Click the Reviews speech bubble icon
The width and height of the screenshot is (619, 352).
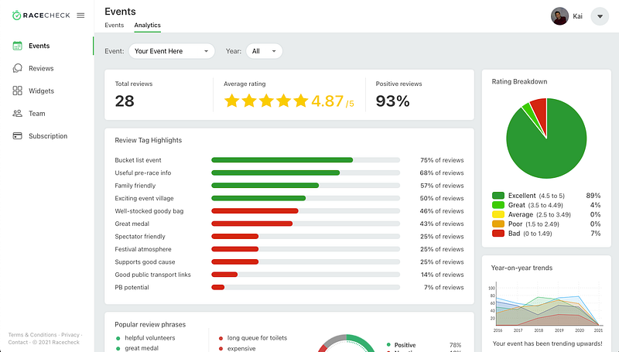17,68
